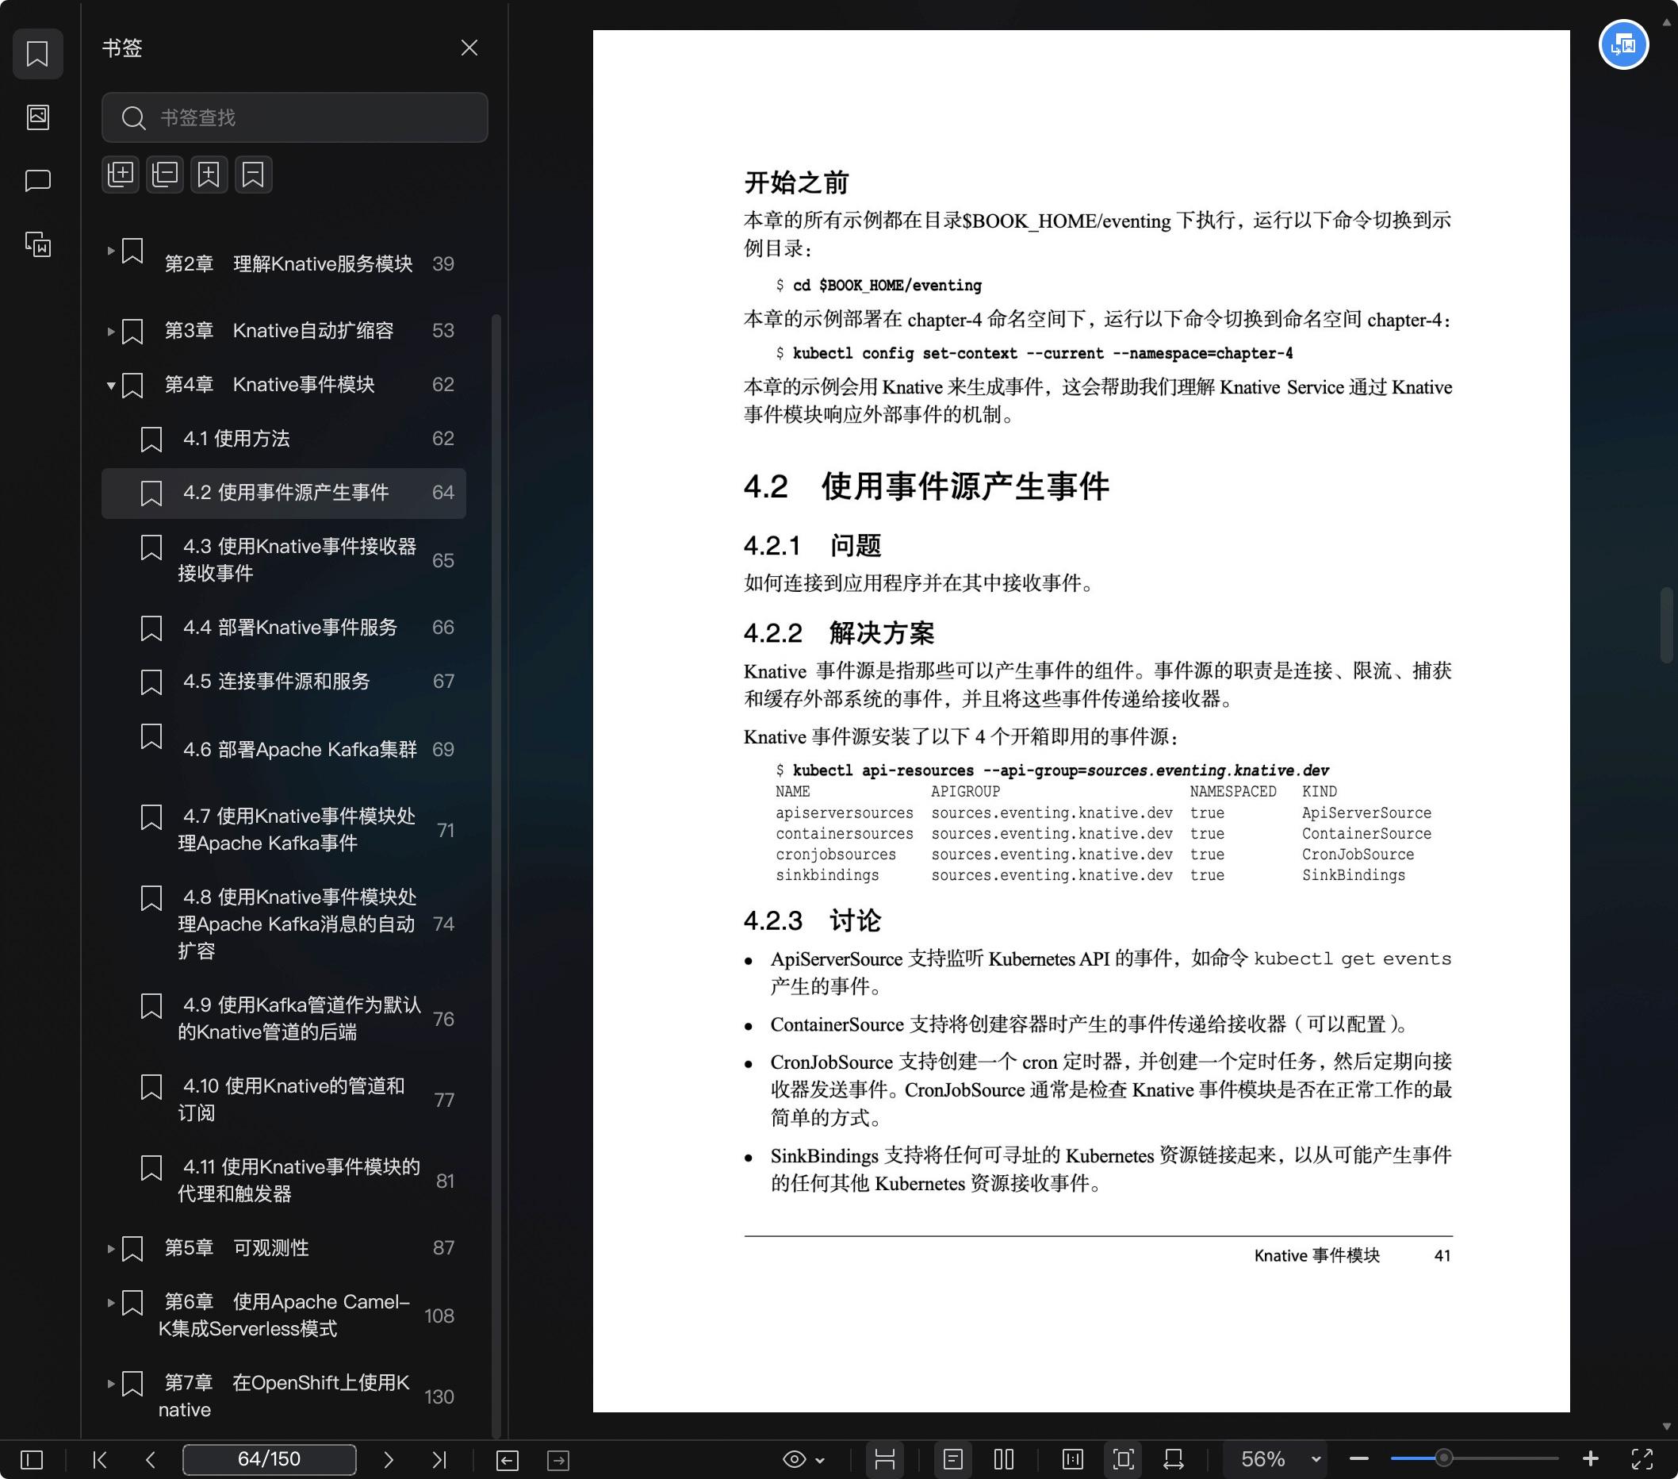Expand the 第6章 Apache Camel-K bookmark
The height and width of the screenshot is (1479, 1678).
click(111, 1302)
